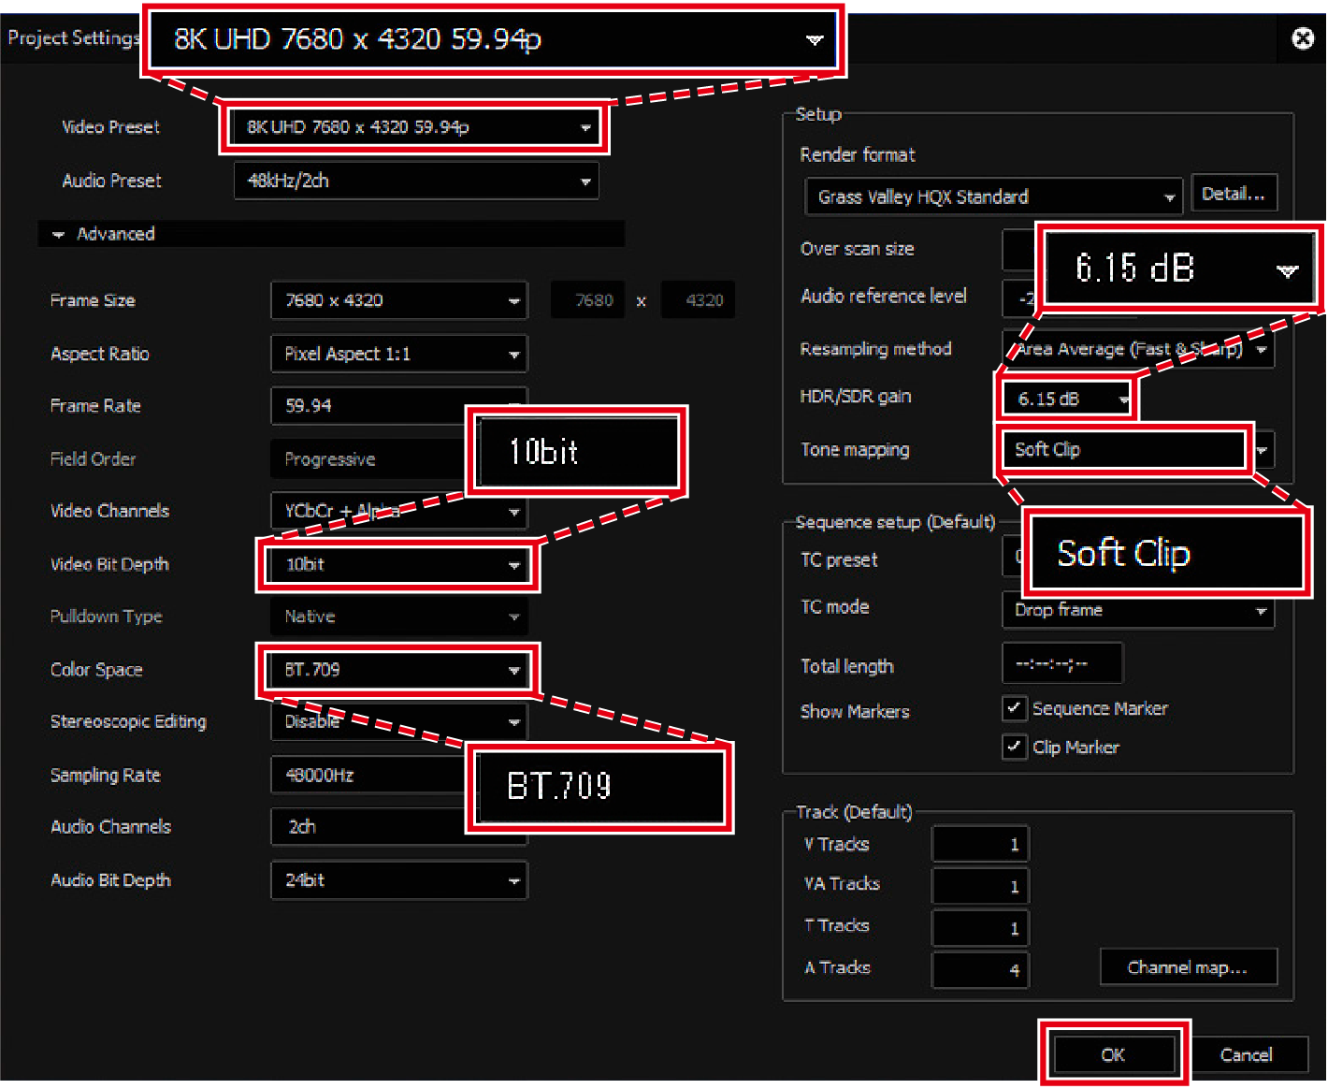The width and height of the screenshot is (1328, 1089).
Task: Expand the Stereoscopic Editing dropdown
Action: [x=399, y=722]
